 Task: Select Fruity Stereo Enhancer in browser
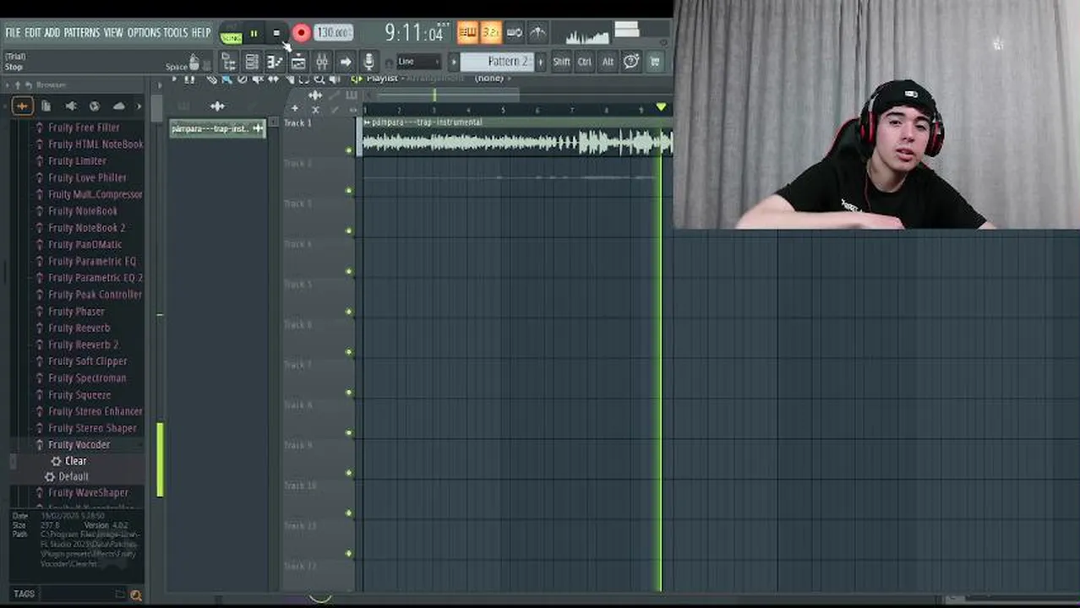(x=95, y=411)
